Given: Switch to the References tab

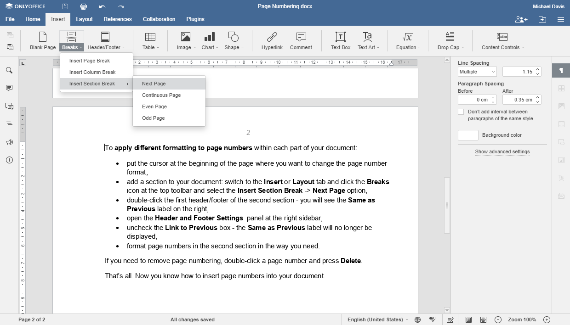Looking at the screenshot, I should [118, 19].
